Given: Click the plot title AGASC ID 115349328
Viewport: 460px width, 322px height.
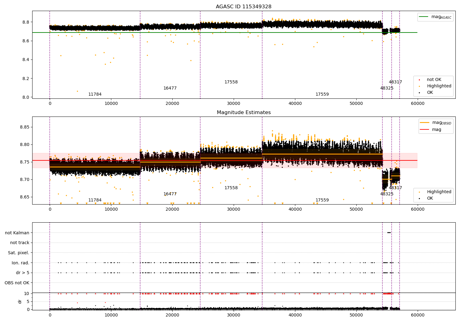Looking at the screenshot, I should [243, 7].
